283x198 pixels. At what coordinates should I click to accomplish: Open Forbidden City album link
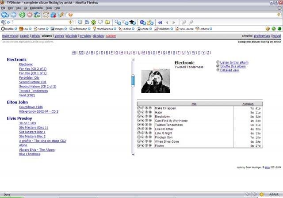pyautogui.click(x=29, y=77)
